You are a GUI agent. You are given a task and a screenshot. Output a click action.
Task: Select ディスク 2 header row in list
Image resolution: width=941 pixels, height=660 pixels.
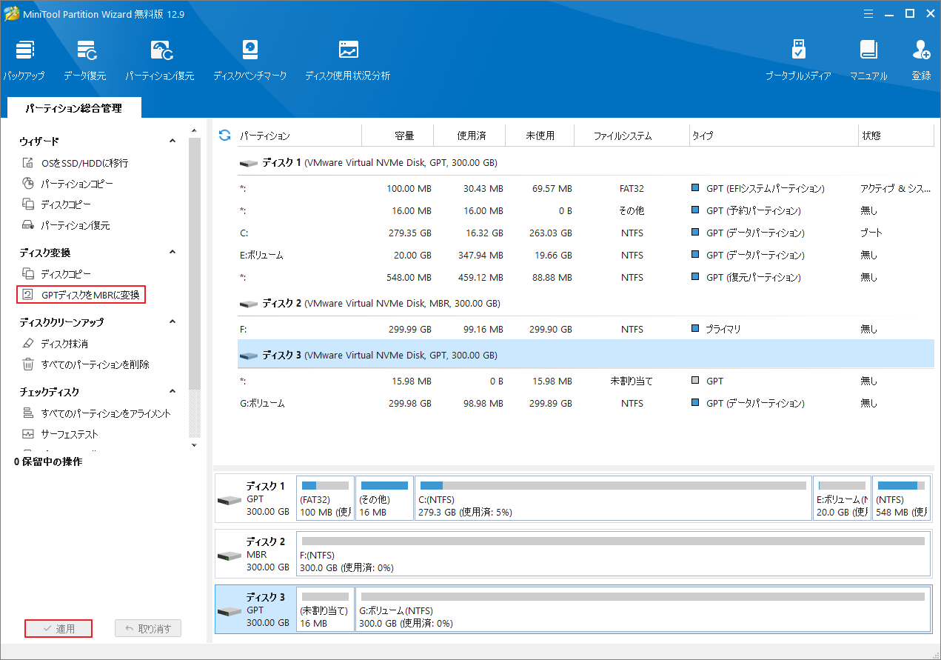point(586,303)
